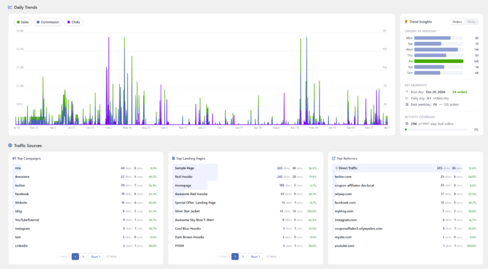Select the myblog.com referrer row
Screen dimensions: 488x269
(x=405, y=211)
